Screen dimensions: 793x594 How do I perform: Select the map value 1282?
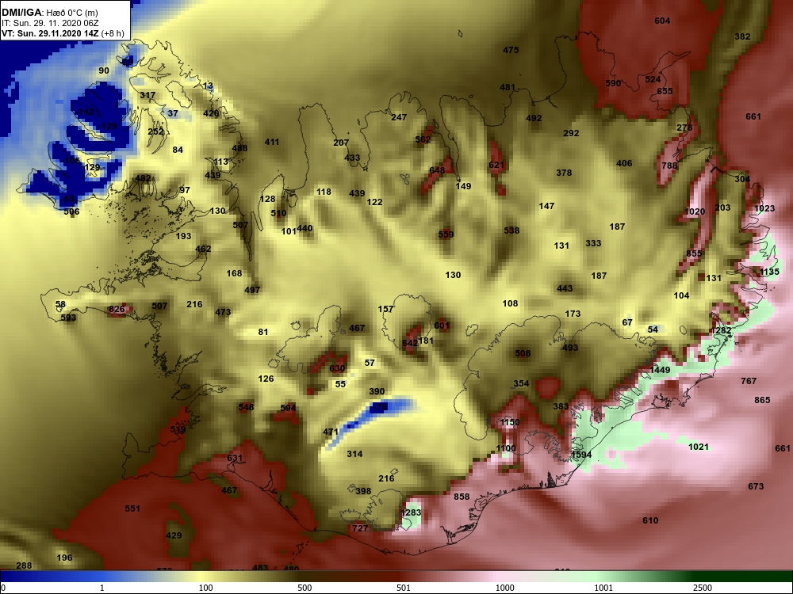pyautogui.click(x=721, y=330)
